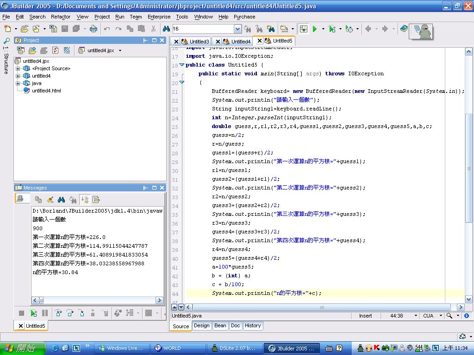Viewport: 474px width, 355px height.
Task: Expand the untitled4 package node
Action: pos(18,76)
